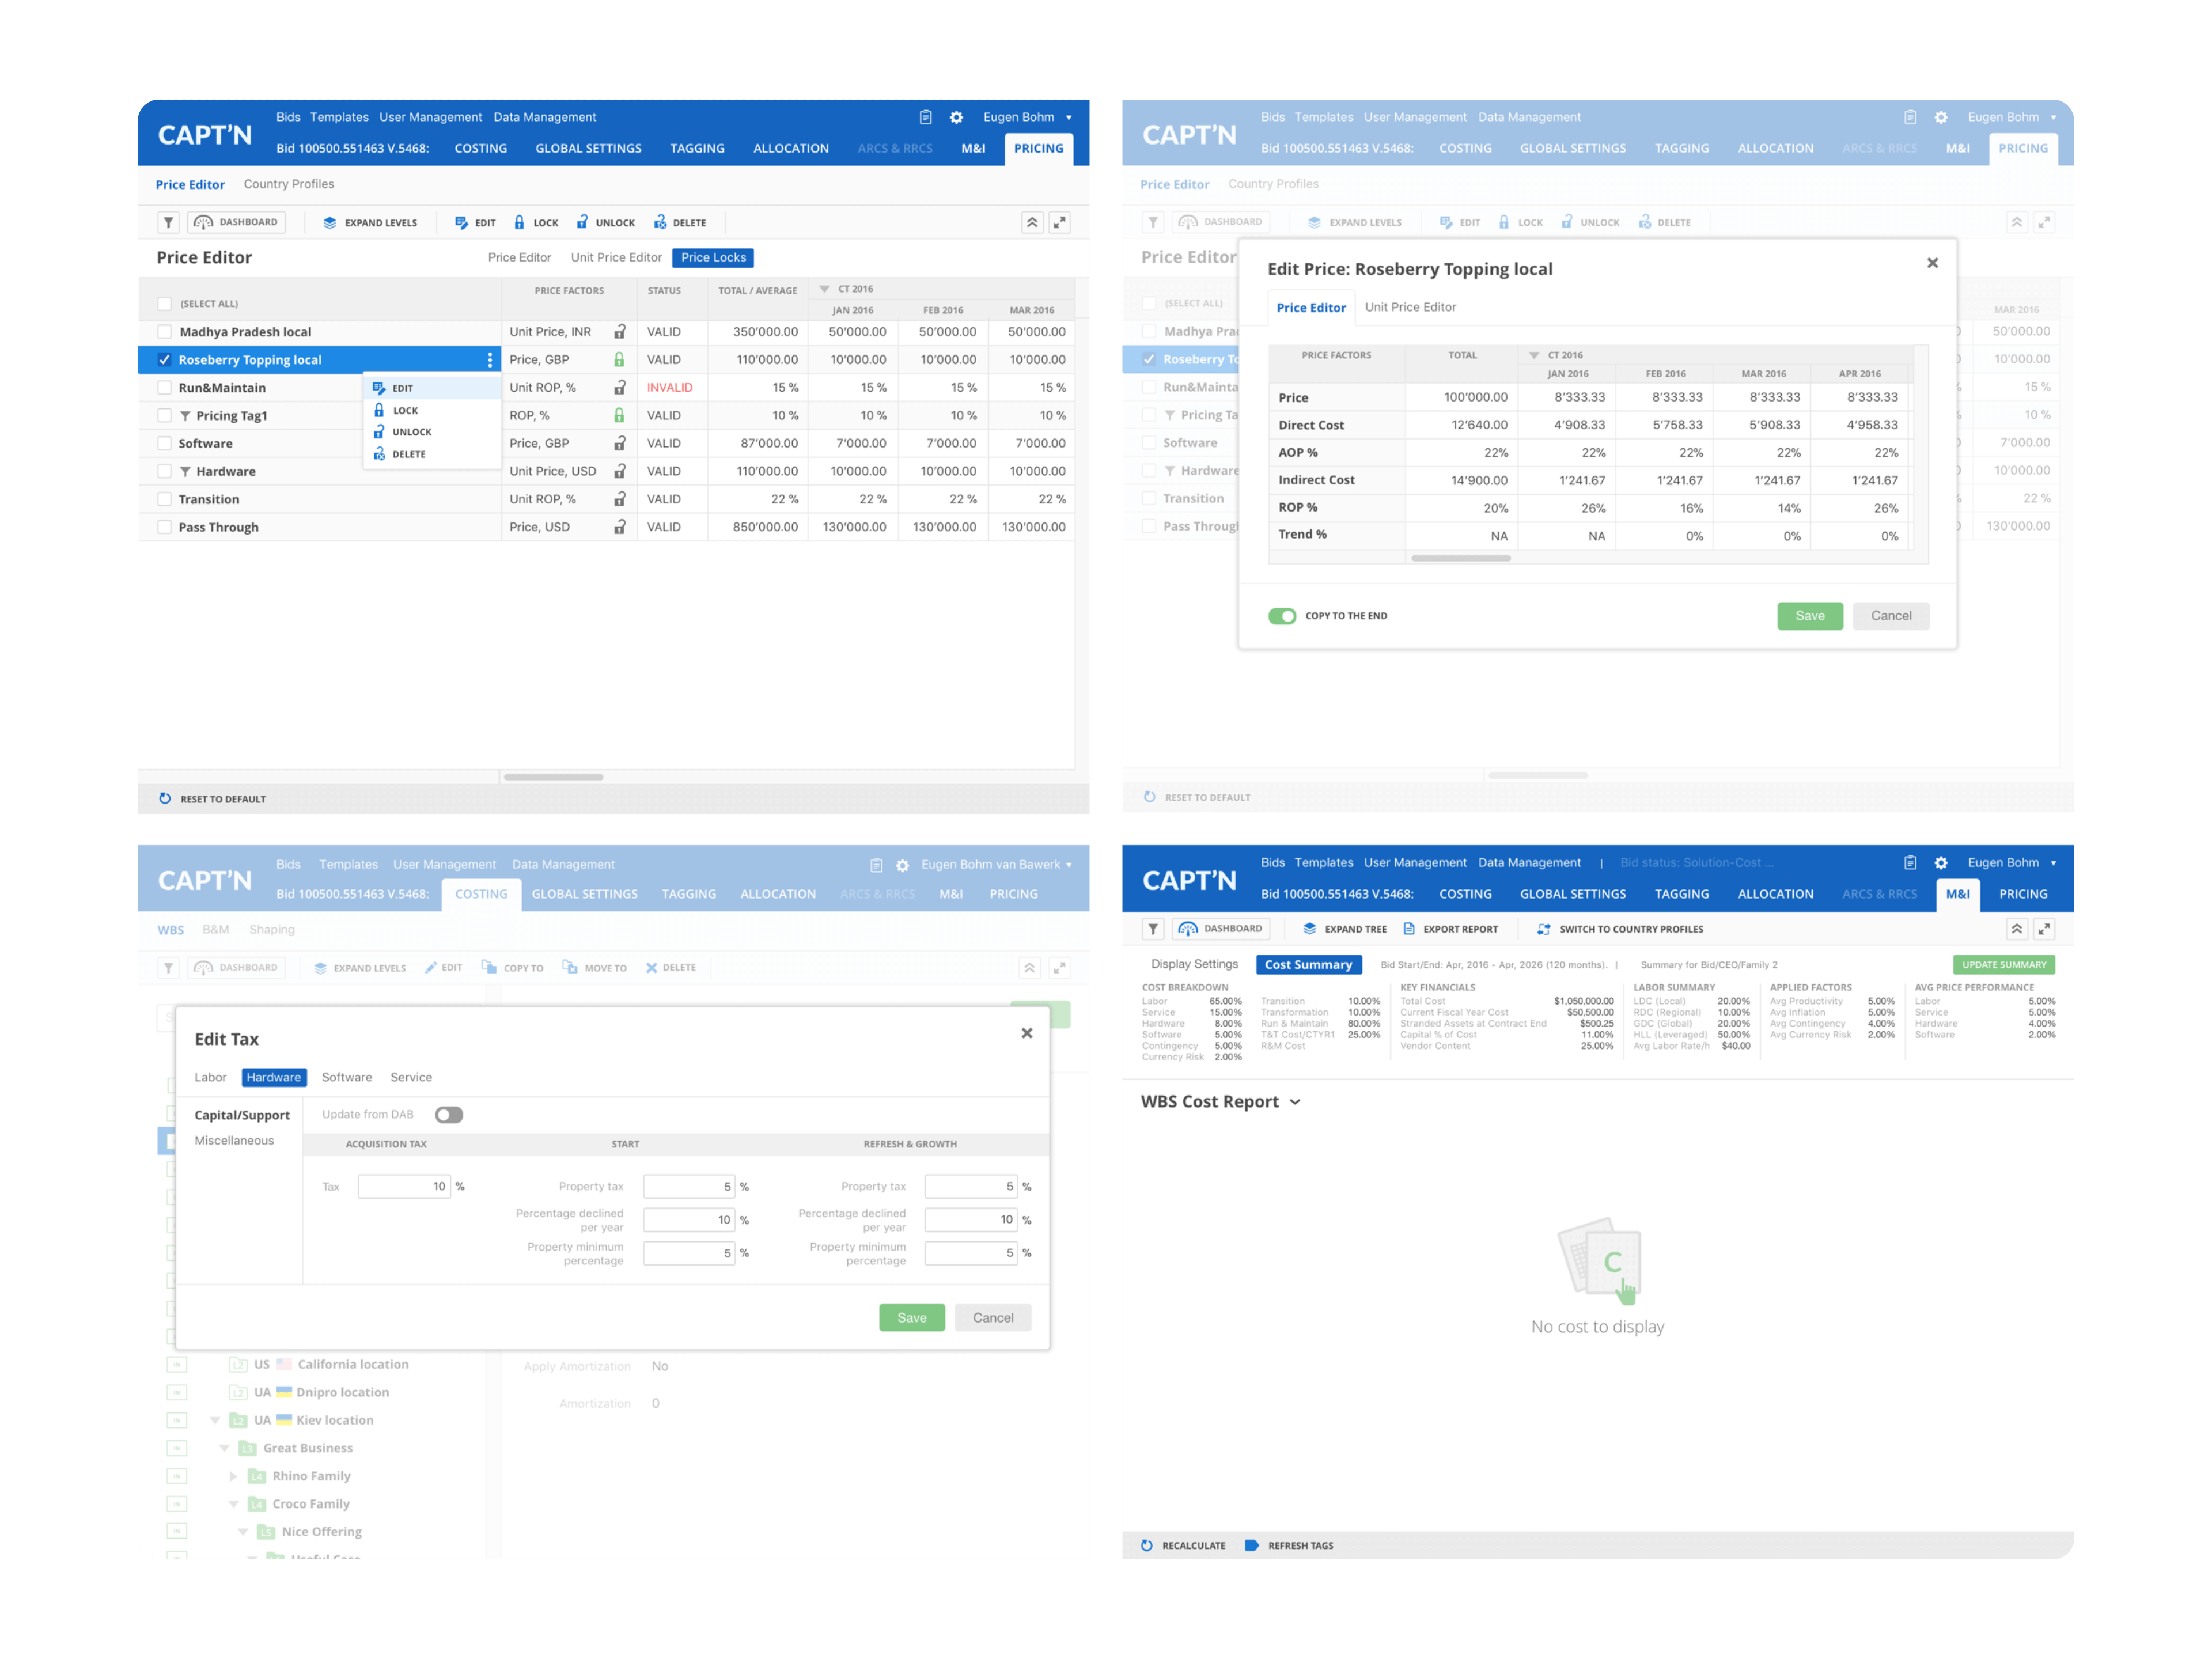Open the Eugen Bohm user dropdown, top-left panel
Screen dimensions: 2212x1659
pyautogui.click(x=1068, y=118)
